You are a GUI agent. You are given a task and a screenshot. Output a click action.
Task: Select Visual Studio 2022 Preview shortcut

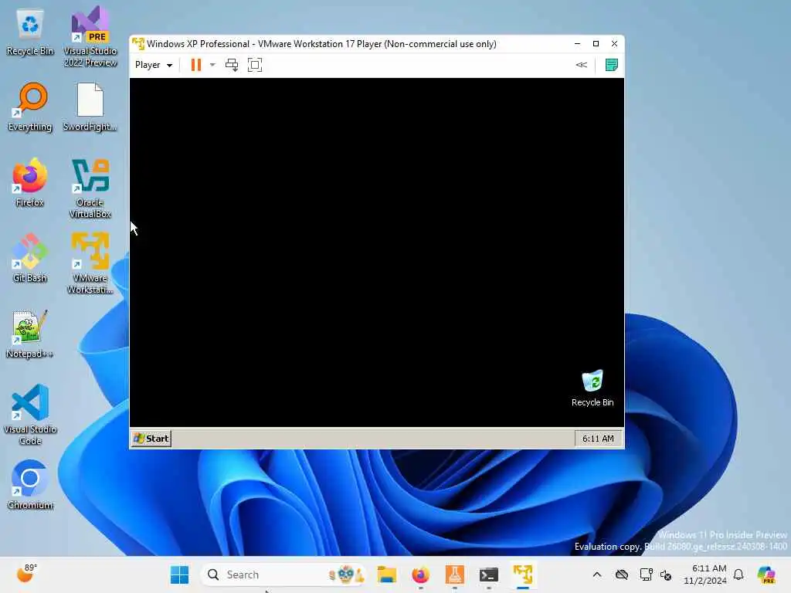(x=90, y=37)
